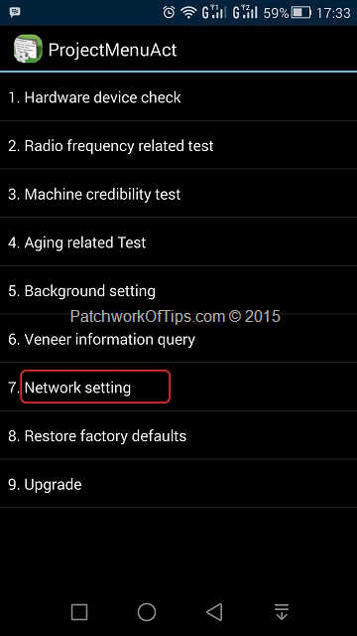Image resolution: width=357 pixels, height=636 pixels.
Task: Choose Restore factory defaults
Action: click(178, 435)
